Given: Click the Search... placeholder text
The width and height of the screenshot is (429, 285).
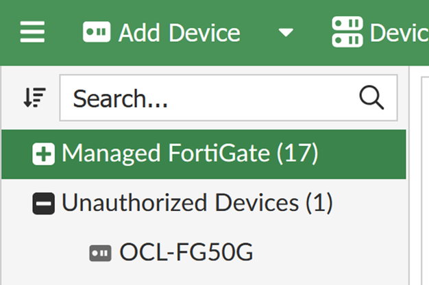Looking at the screenshot, I should tap(121, 99).
